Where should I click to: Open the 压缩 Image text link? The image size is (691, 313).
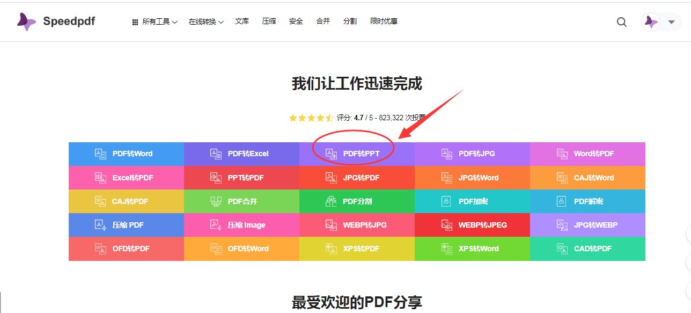pos(246,225)
